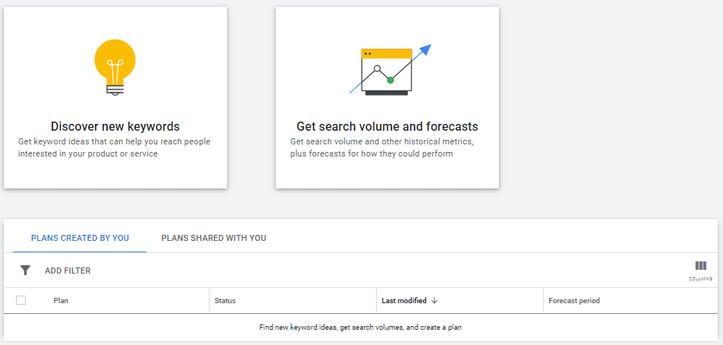Sort by the Plan column header
The width and height of the screenshot is (723, 345).
click(x=61, y=301)
